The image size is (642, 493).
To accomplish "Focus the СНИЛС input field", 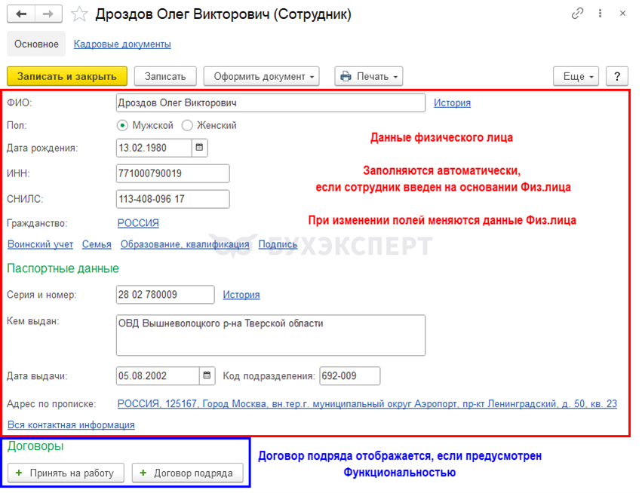I will click(x=173, y=199).
